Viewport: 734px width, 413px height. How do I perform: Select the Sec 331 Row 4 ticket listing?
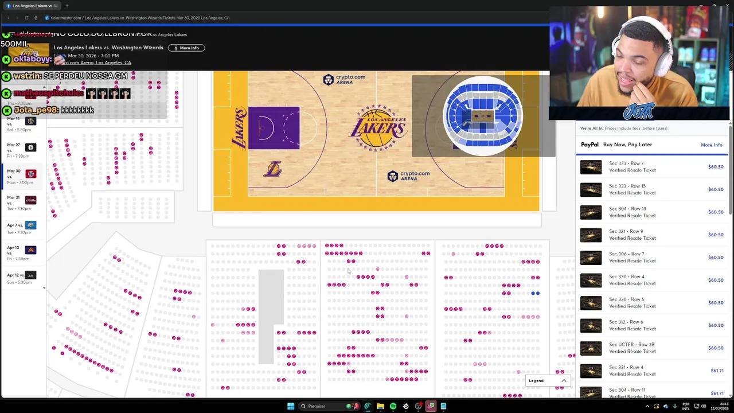(652, 371)
